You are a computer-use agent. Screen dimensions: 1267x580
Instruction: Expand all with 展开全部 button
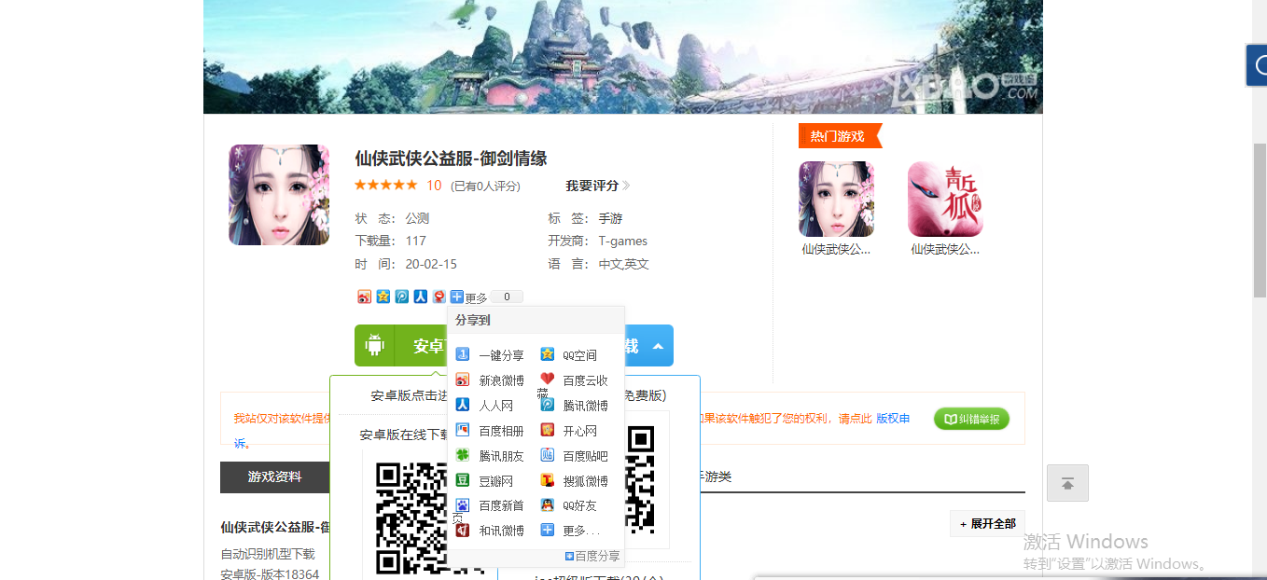(x=987, y=524)
